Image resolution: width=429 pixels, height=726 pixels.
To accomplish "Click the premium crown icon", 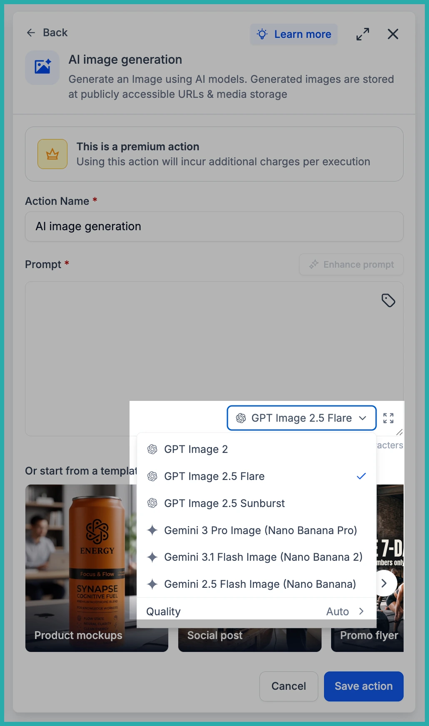I will pos(52,154).
